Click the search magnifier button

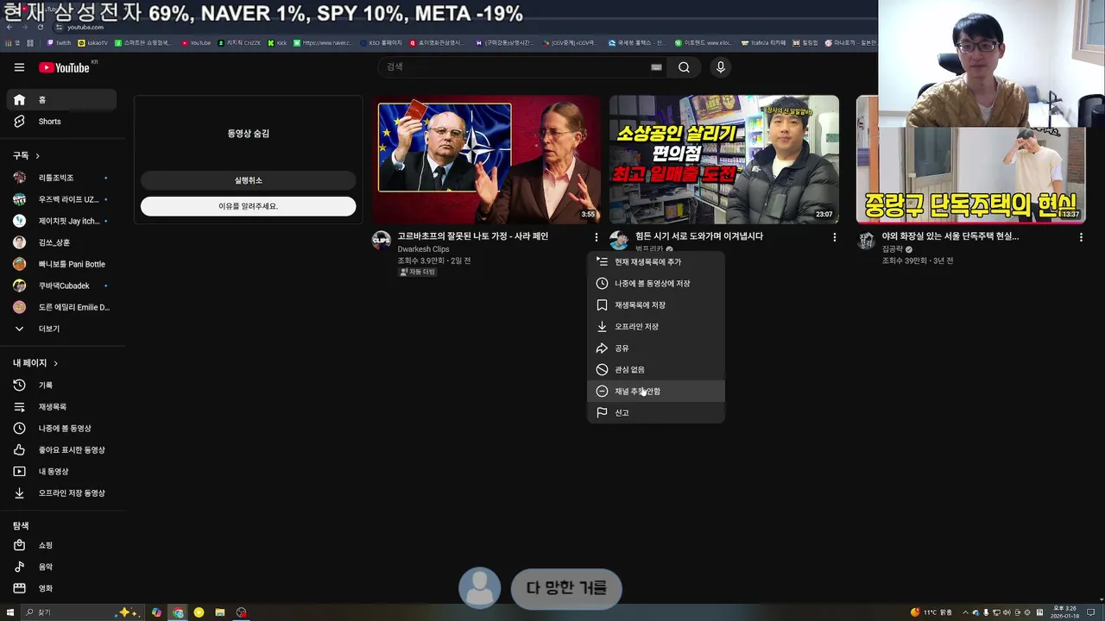tap(684, 67)
